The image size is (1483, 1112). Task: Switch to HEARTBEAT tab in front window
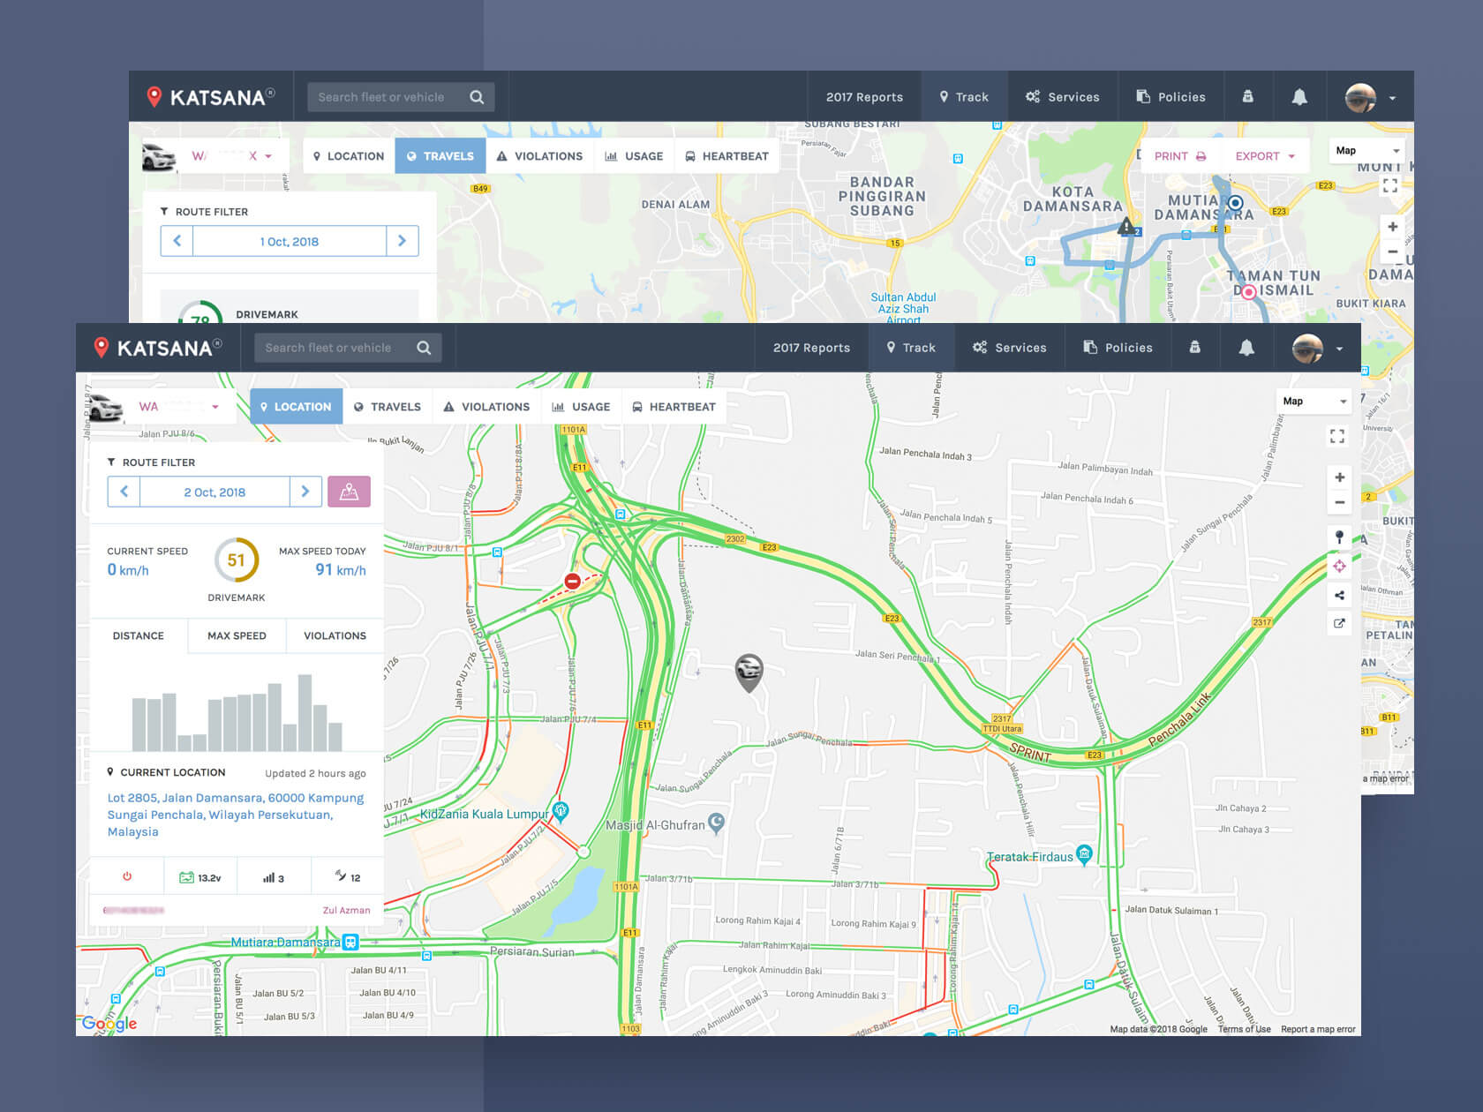(674, 407)
